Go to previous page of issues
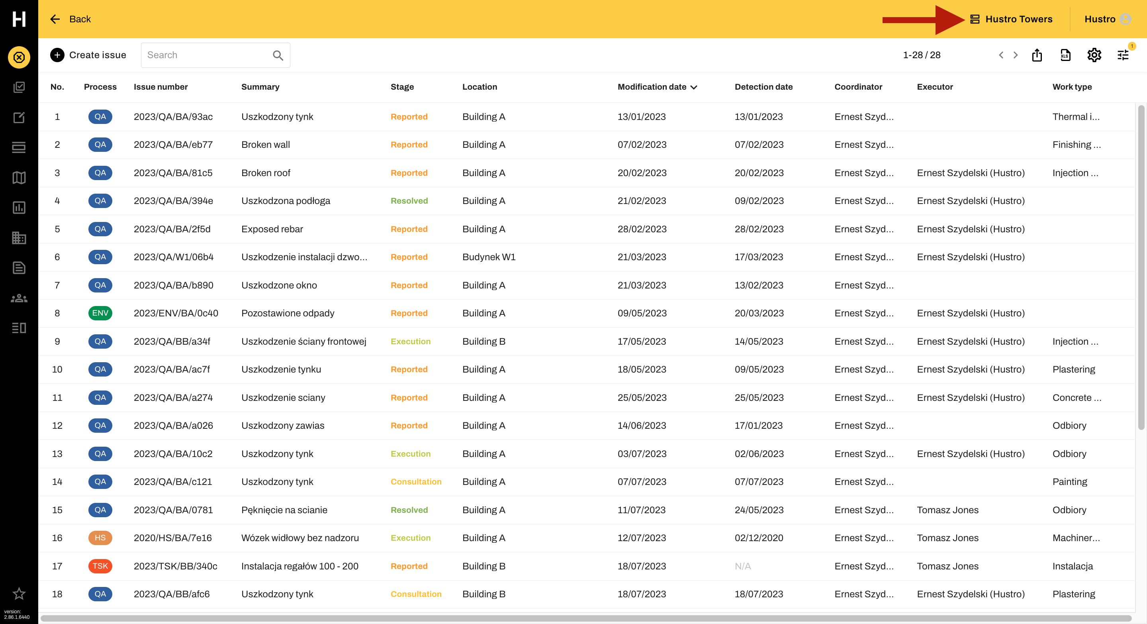 click(x=1001, y=55)
